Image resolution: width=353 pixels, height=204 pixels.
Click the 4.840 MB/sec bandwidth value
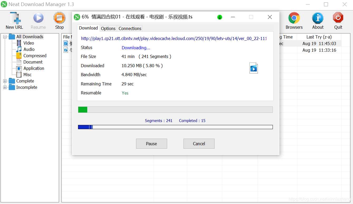tap(134, 75)
